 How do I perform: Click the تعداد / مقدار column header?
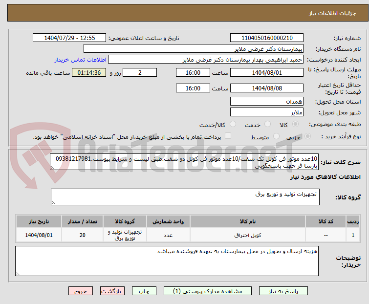coord(83,221)
